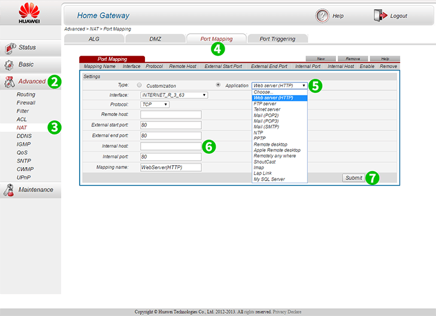The height and width of the screenshot is (316, 436).
Task: Open the Maintenance menu
Action: click(x=31, y=190)
